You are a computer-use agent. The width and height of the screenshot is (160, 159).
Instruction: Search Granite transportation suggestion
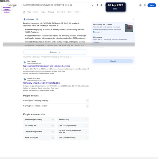(x=39, y=132)
